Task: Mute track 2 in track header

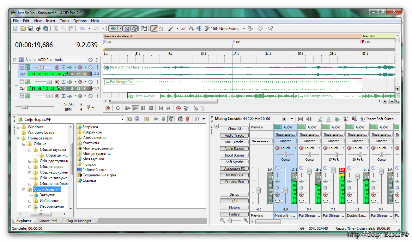Action: (x=90, y=67)
